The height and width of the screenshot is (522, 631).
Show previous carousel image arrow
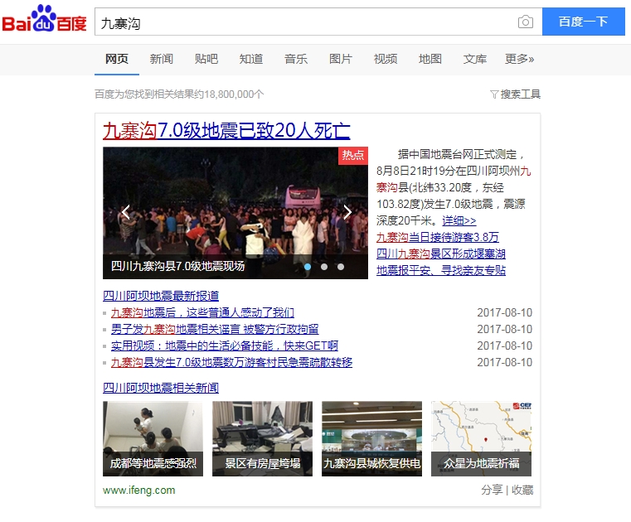point(125,212)
